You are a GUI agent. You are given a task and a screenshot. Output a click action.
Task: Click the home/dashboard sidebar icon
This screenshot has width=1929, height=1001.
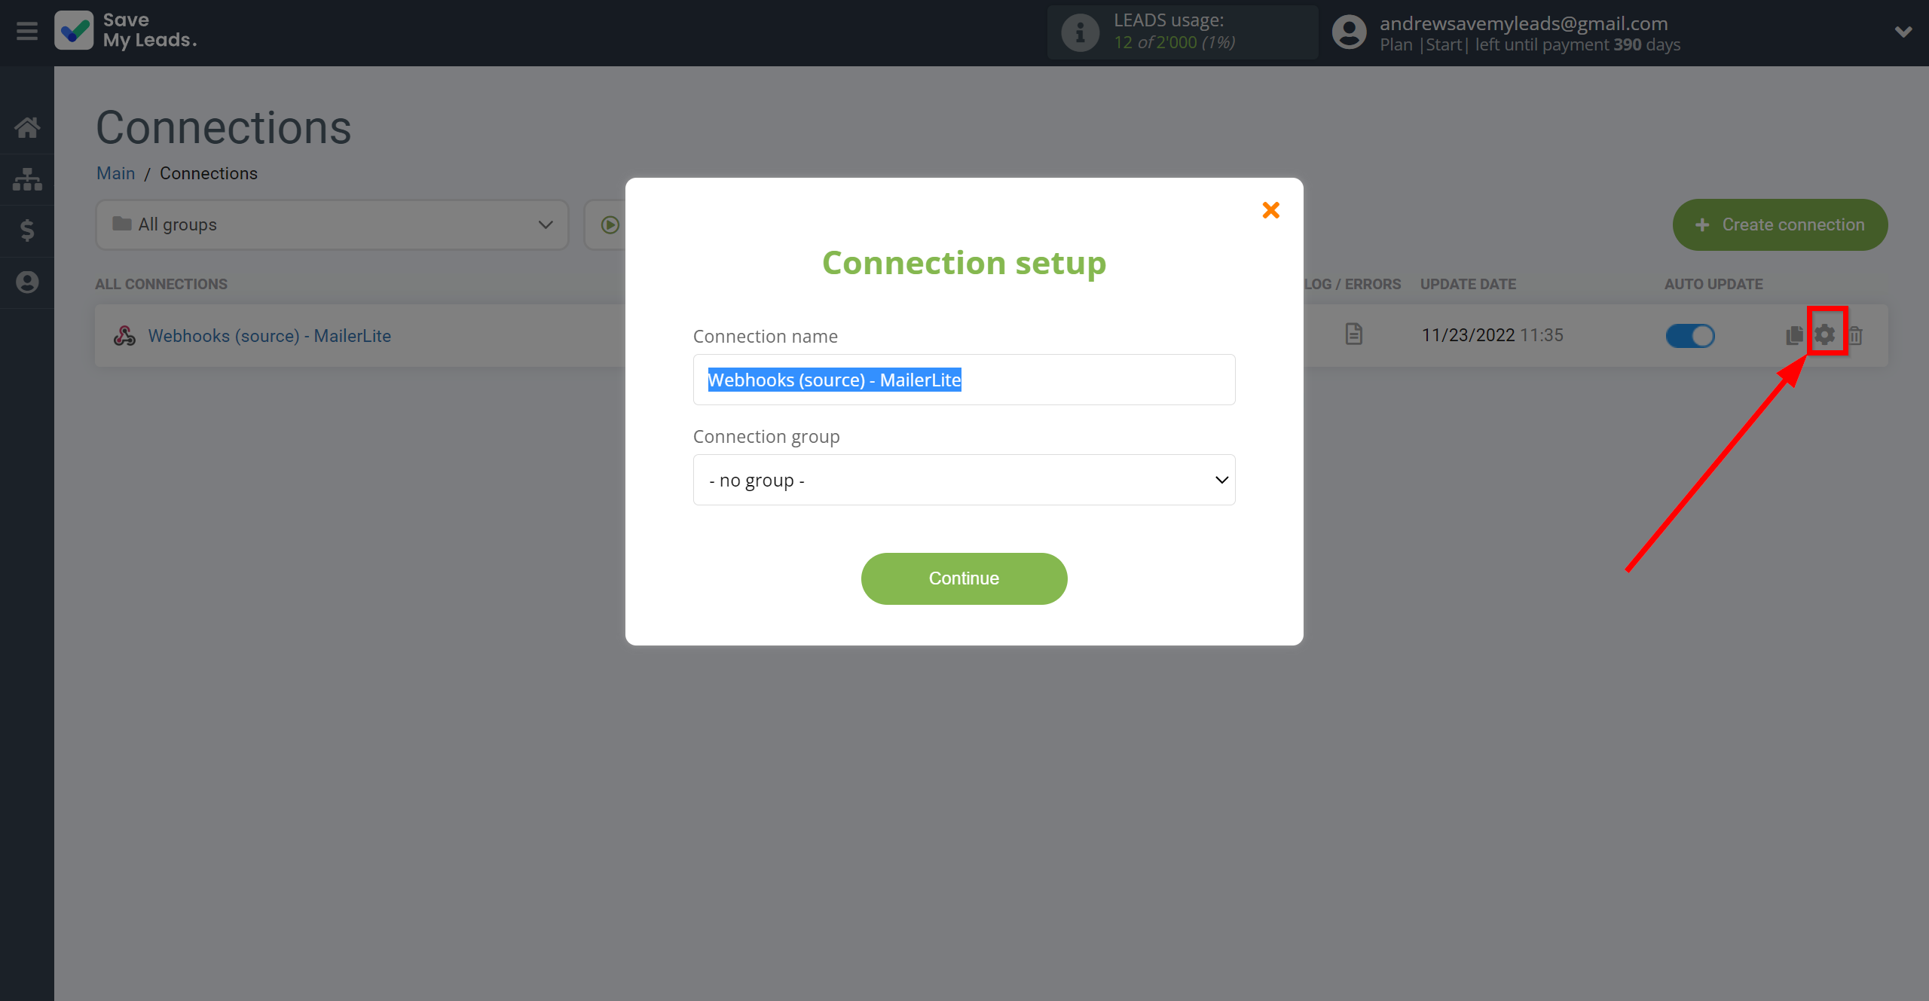tap(27, 127)
